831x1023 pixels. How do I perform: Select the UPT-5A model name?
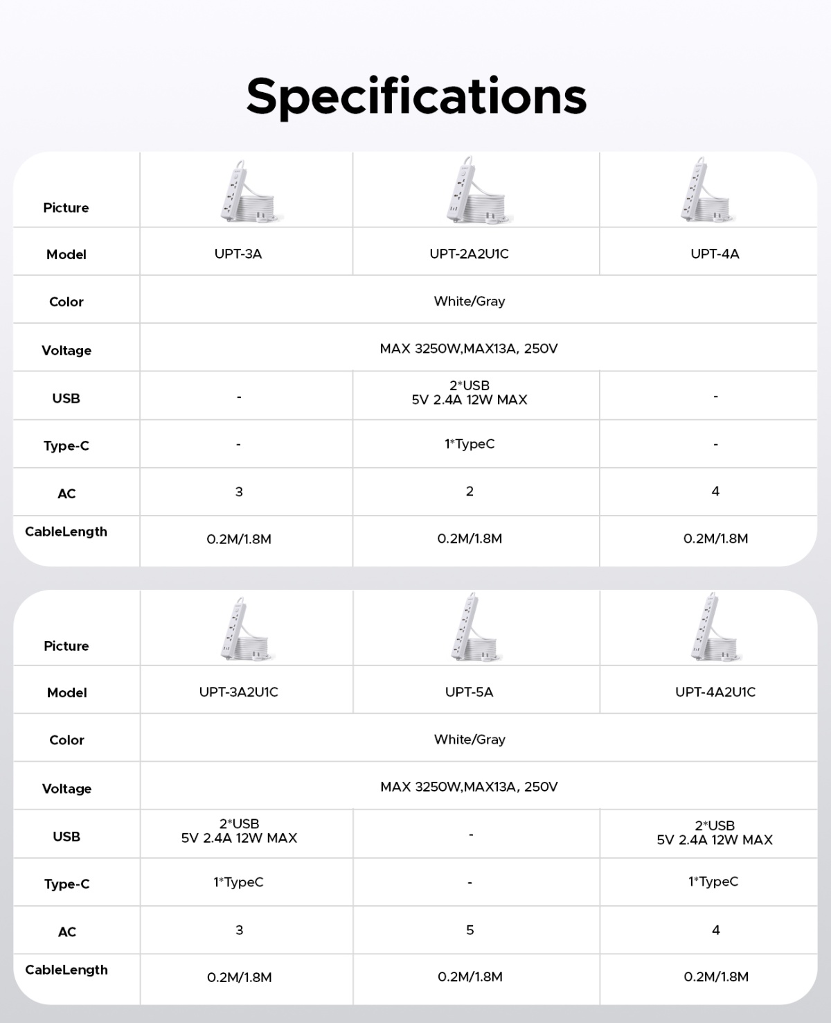coord(469,692)
